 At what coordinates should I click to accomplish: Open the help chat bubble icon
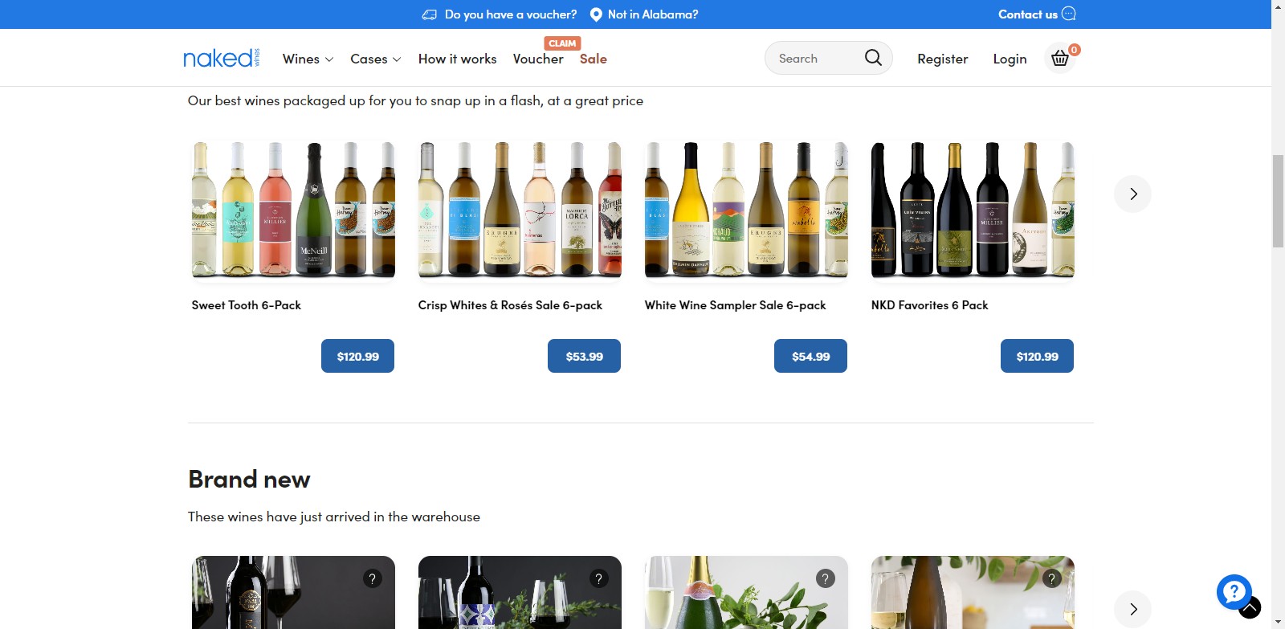point(1234,592)
